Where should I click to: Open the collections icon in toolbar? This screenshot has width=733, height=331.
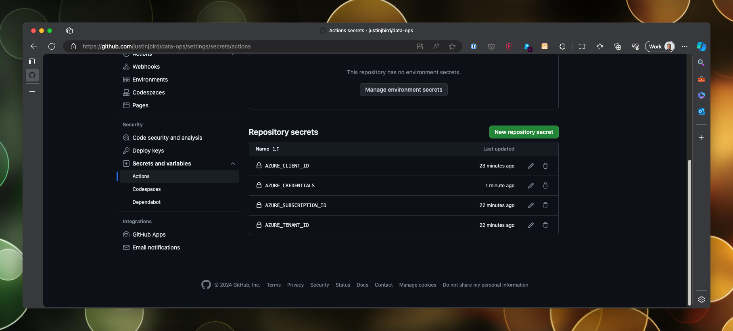pyautogui.click(x=618, y=46)
